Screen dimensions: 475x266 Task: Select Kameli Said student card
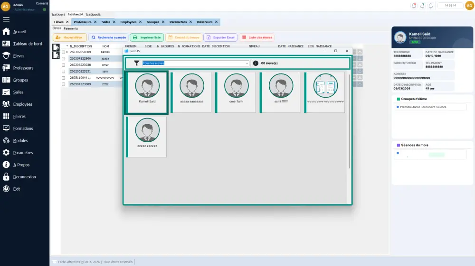click(x=147, y=92)
